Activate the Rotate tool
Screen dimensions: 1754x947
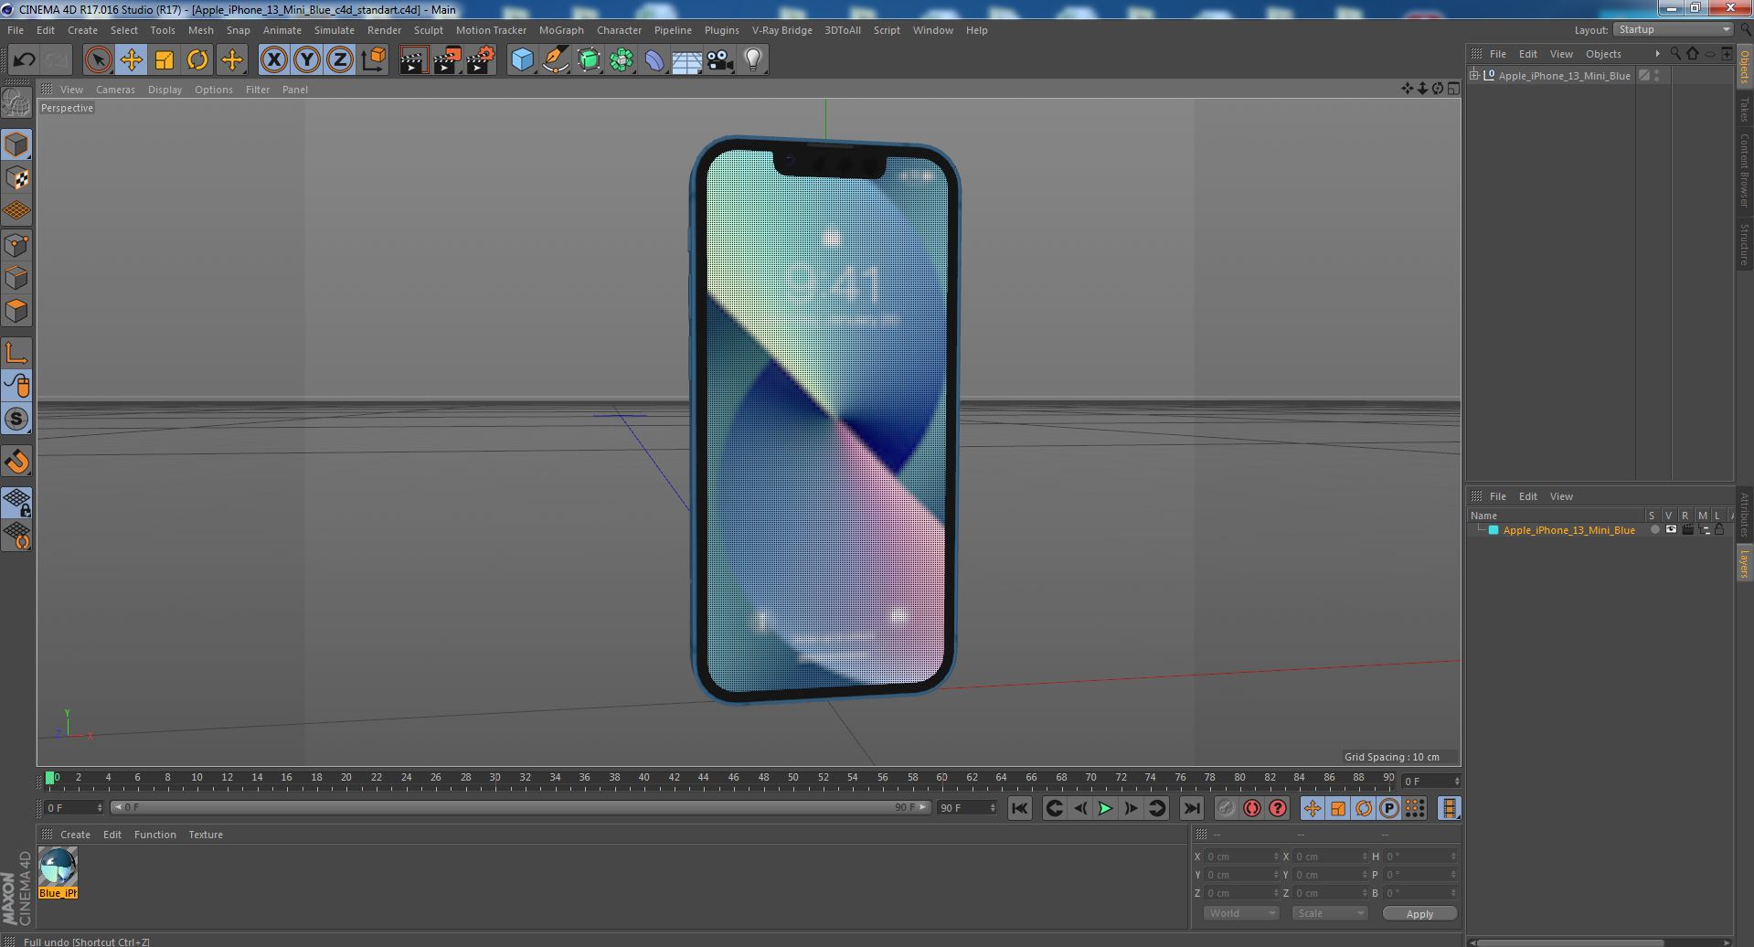pos(197,60)
